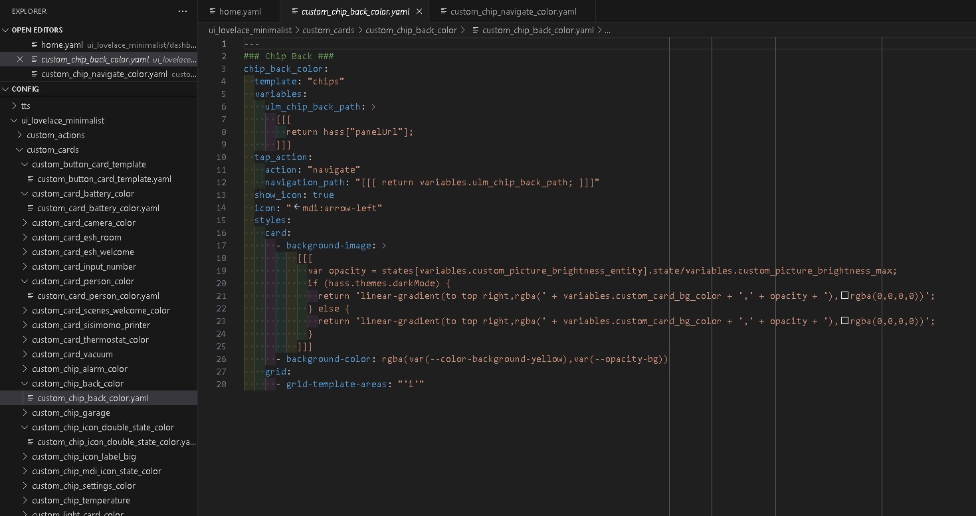The image size is (976, 516).
Task: Close custom_chip_back_color.yaml in Open Editors list
Action: pyautogui.click(x=20, y=59)
